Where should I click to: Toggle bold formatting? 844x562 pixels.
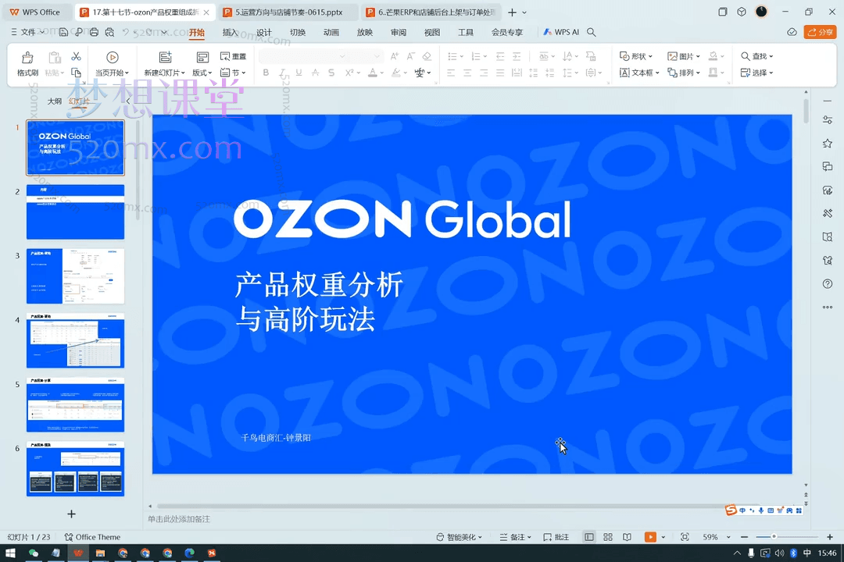point(266,72)
